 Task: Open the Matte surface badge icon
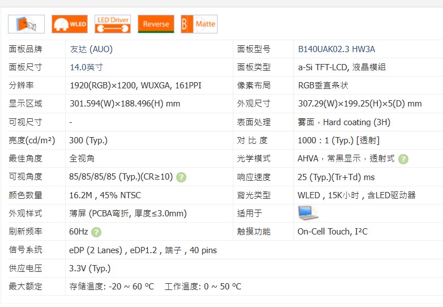tap(199, 24)
